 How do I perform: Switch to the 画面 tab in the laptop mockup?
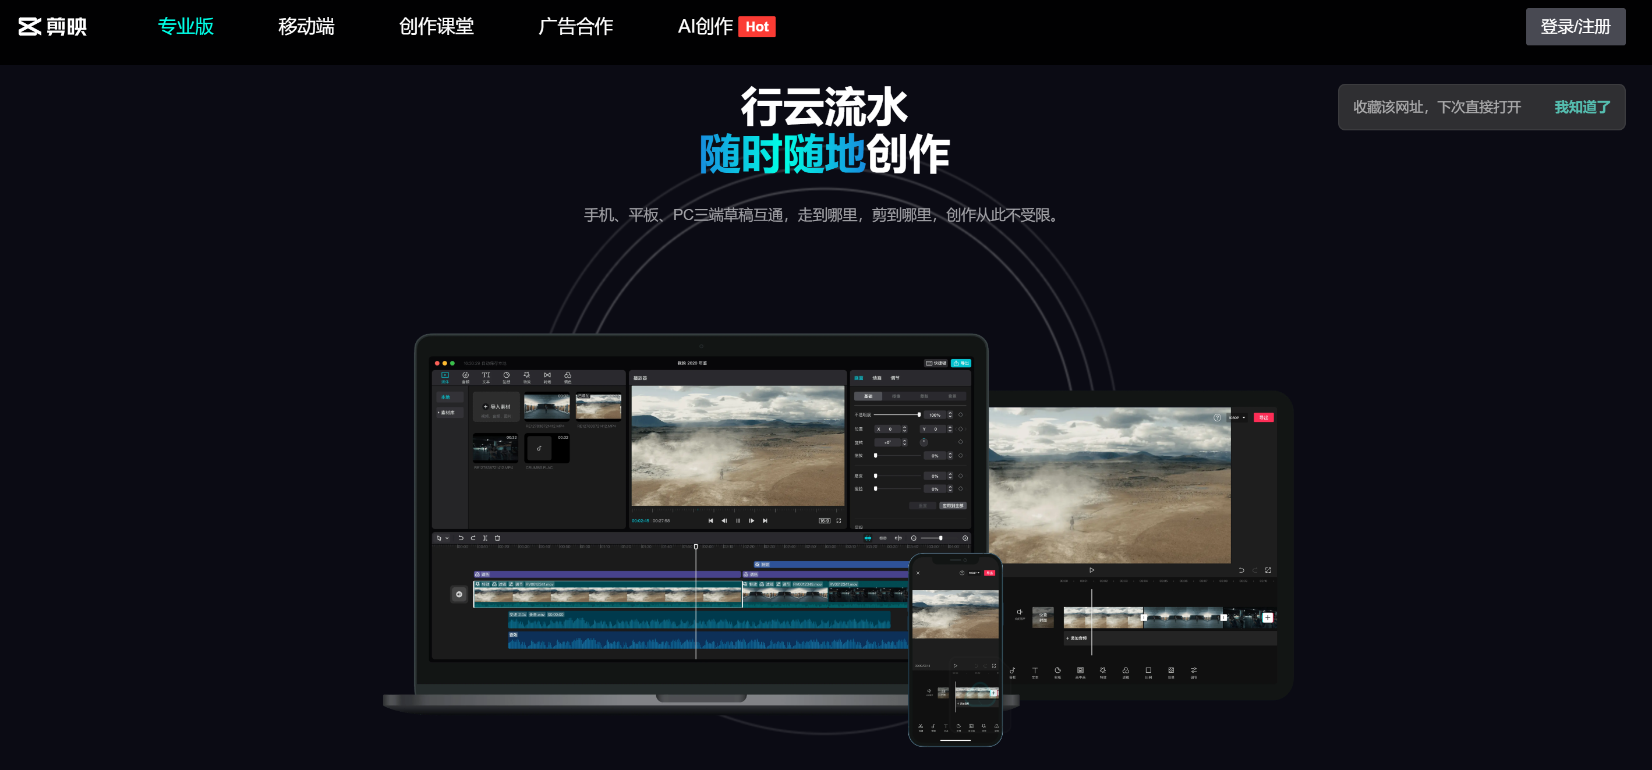click(859, 378)
